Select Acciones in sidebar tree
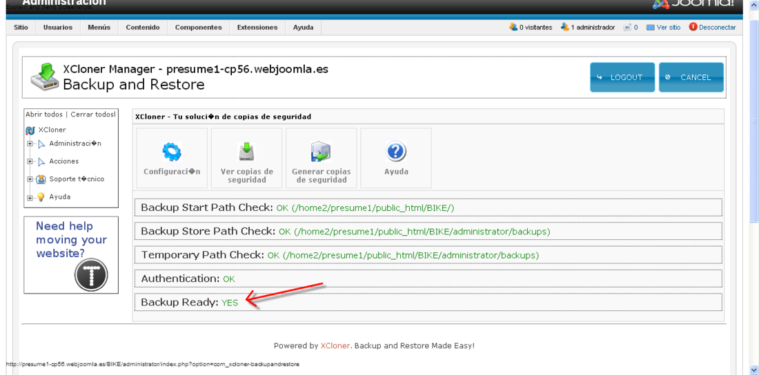Image resolution: width=759 pixels, height=375 pixels. (x=64, y=161)
